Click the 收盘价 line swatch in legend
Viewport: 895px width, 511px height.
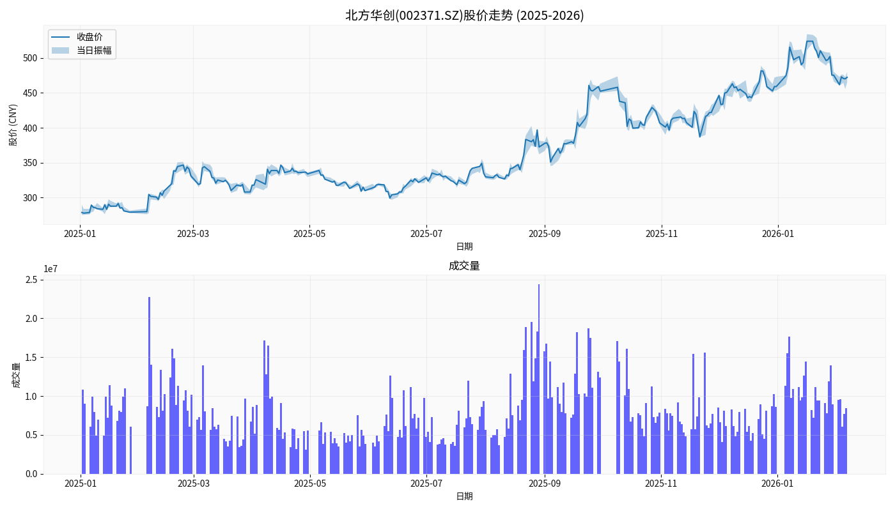pos(60,37)
